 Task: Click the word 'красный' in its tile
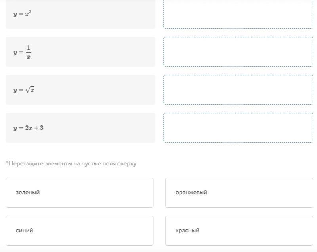[x=187, y=231]
